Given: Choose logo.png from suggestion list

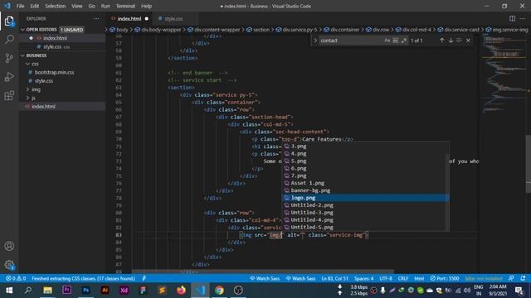Looking at the screenshot, I should click(x=365, y=198).
